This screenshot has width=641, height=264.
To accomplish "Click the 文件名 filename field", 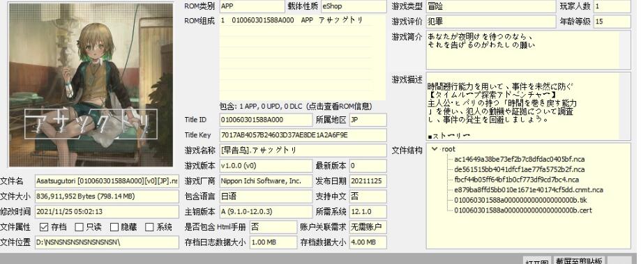I will tap(107, 181).
